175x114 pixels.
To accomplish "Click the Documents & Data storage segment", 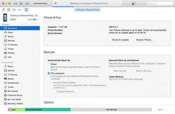I will [48, 110].
